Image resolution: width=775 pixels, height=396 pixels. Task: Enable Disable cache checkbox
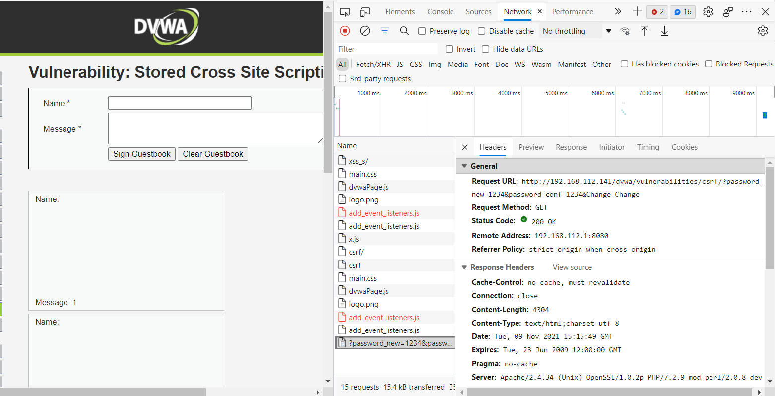481,31
